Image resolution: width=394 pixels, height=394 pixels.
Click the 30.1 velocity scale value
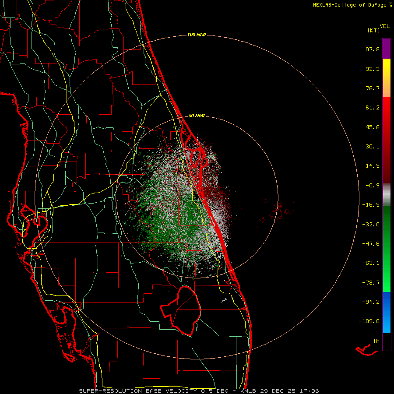(373, 147)
